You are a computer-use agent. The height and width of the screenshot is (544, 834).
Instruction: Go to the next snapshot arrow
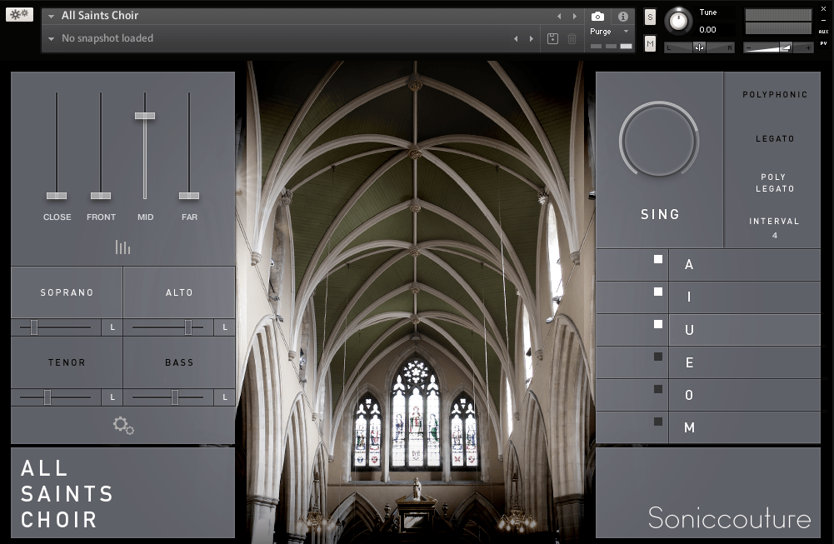tap(531, 38)
